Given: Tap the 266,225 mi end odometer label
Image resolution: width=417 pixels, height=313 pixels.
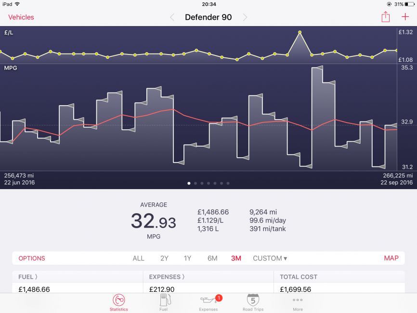Looking at the screenshot, I should tap(398, 176).
